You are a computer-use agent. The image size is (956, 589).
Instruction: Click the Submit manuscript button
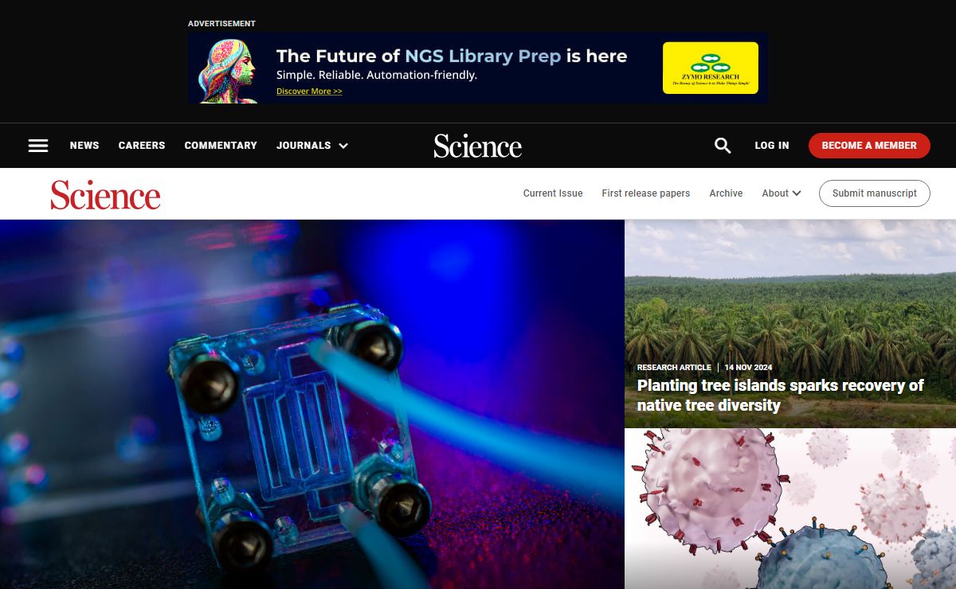(875, 193)
